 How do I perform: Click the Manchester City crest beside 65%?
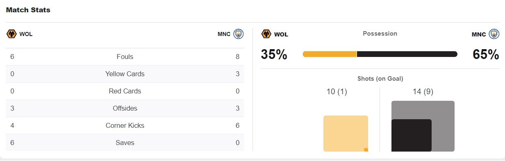(494, 34)
